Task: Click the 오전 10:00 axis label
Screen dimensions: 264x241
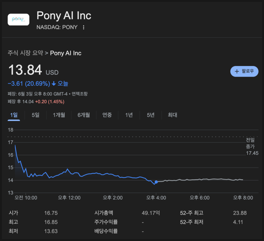Action: tap(26, 198)
